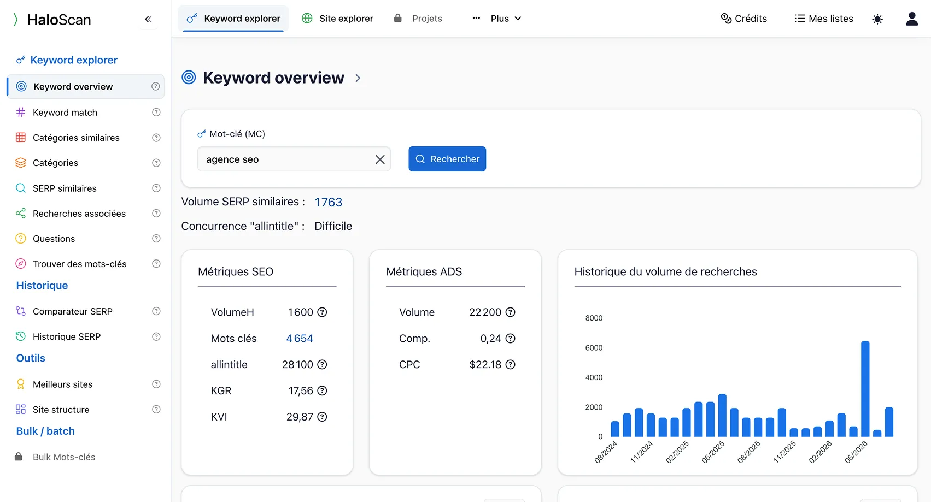Image resolution: width=931 pixels, height=503 pixels.
Task: Click help icon next to Trouver des mots-clés
Action: tap(156, 264)
